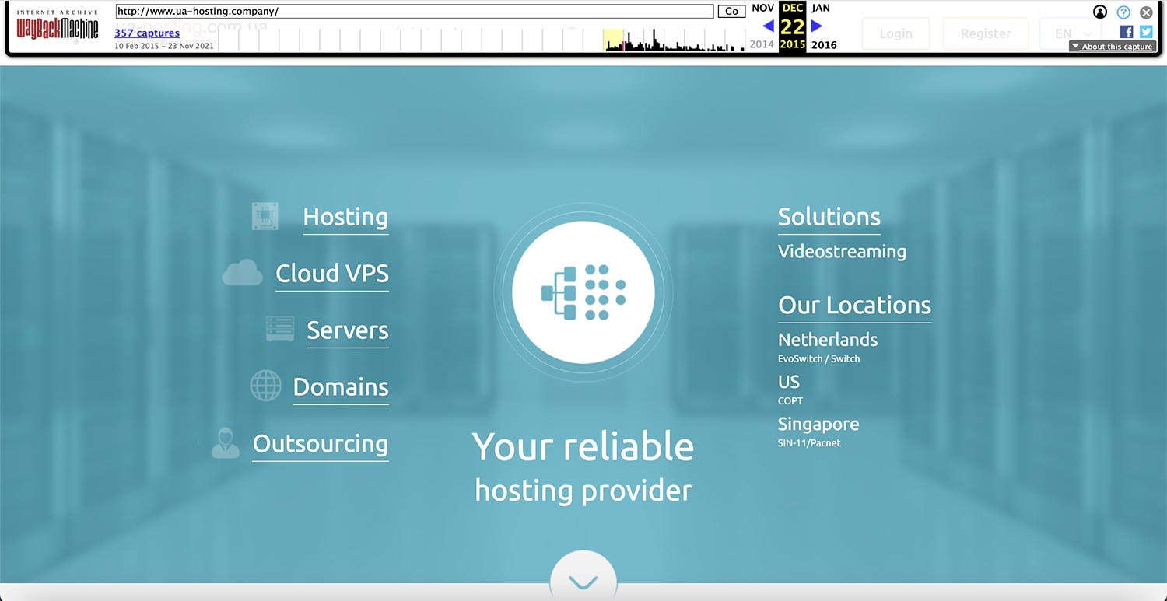Select the Singapore location
This screenshot has width=1167, height=601.
click(818, 424)
